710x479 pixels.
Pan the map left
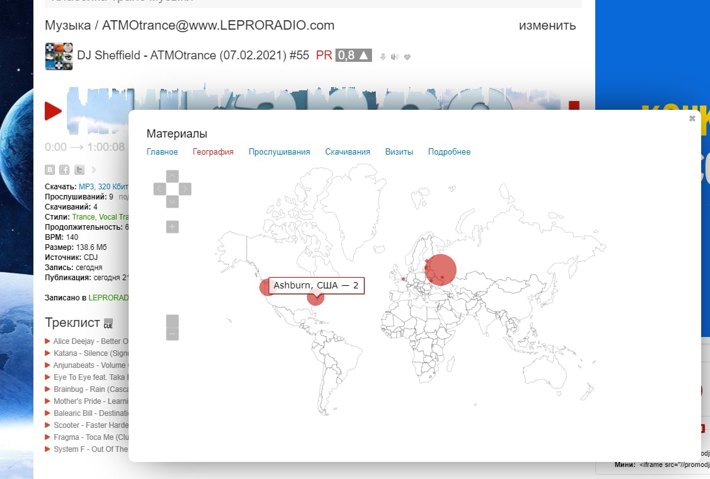(160, 189)
